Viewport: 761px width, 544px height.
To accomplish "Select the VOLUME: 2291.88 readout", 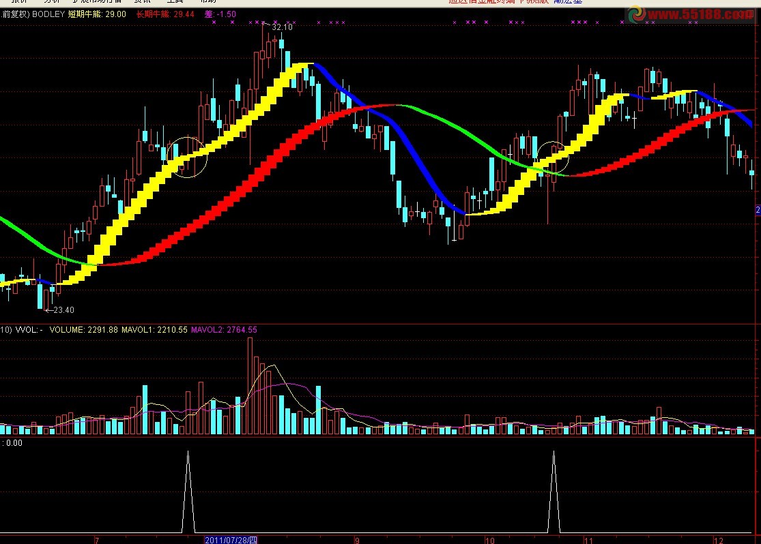I will (x=83, y=330).
